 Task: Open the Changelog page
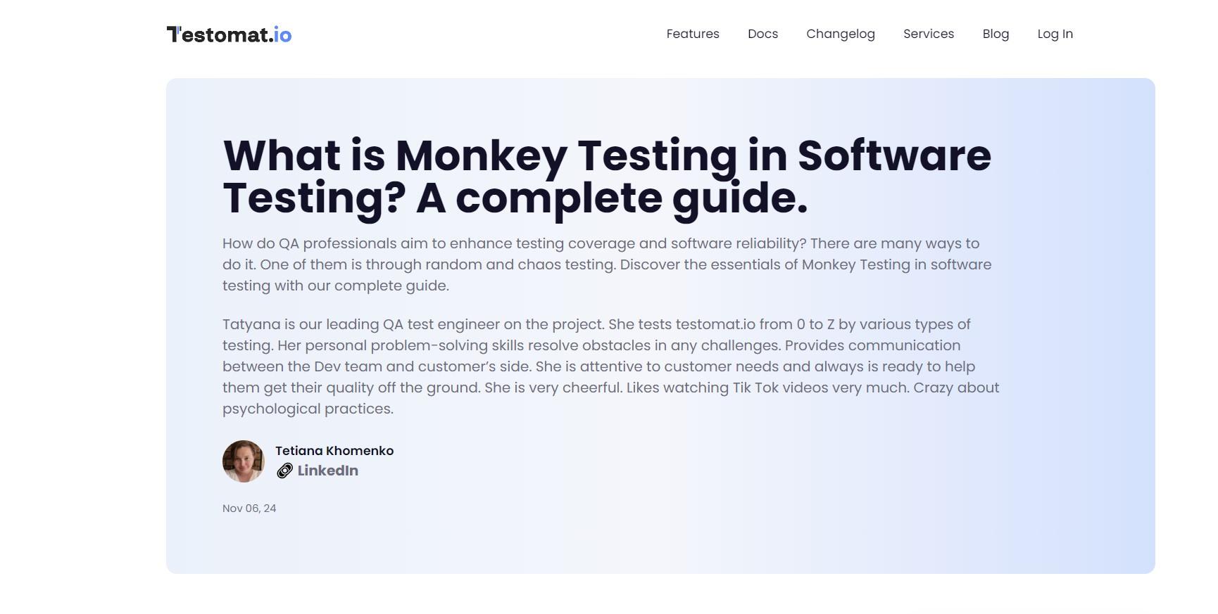[x=840, y=34]
